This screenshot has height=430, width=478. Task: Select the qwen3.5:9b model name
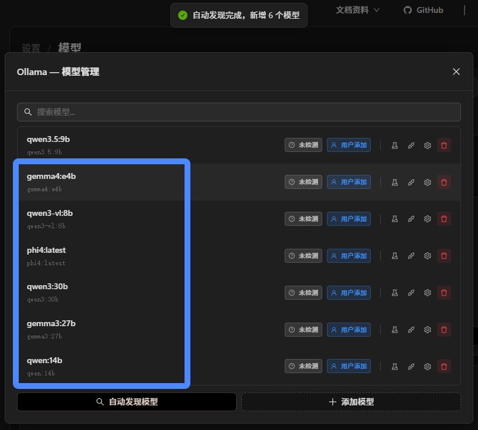pyautogui.click(x=48, y=140)
